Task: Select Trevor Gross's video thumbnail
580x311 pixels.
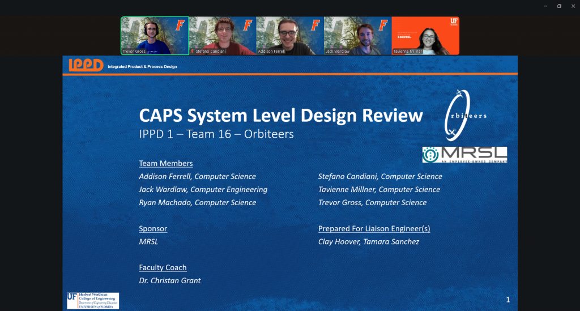Action: tap(155, 35)
